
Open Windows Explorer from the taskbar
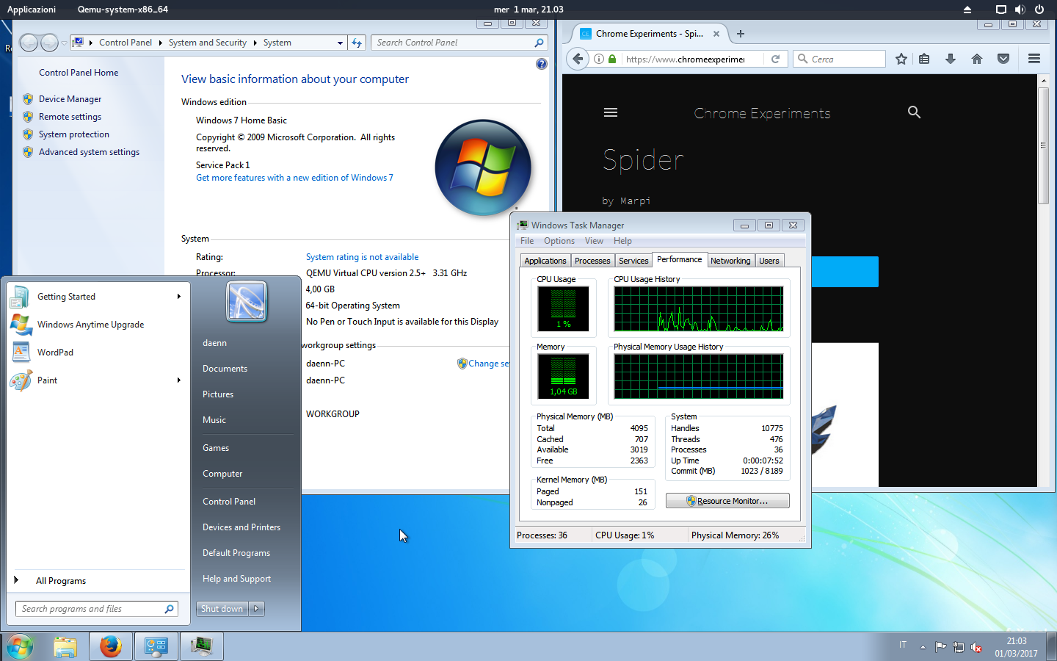65,647
